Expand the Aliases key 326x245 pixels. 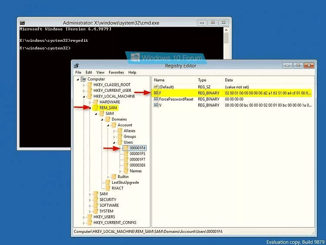[114, 131]
